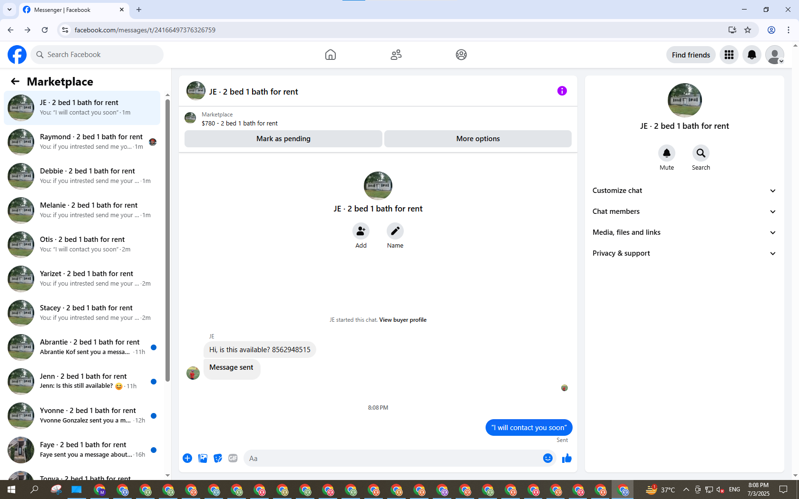
Task: Click Mark as pending button
Action: point(283,139)
